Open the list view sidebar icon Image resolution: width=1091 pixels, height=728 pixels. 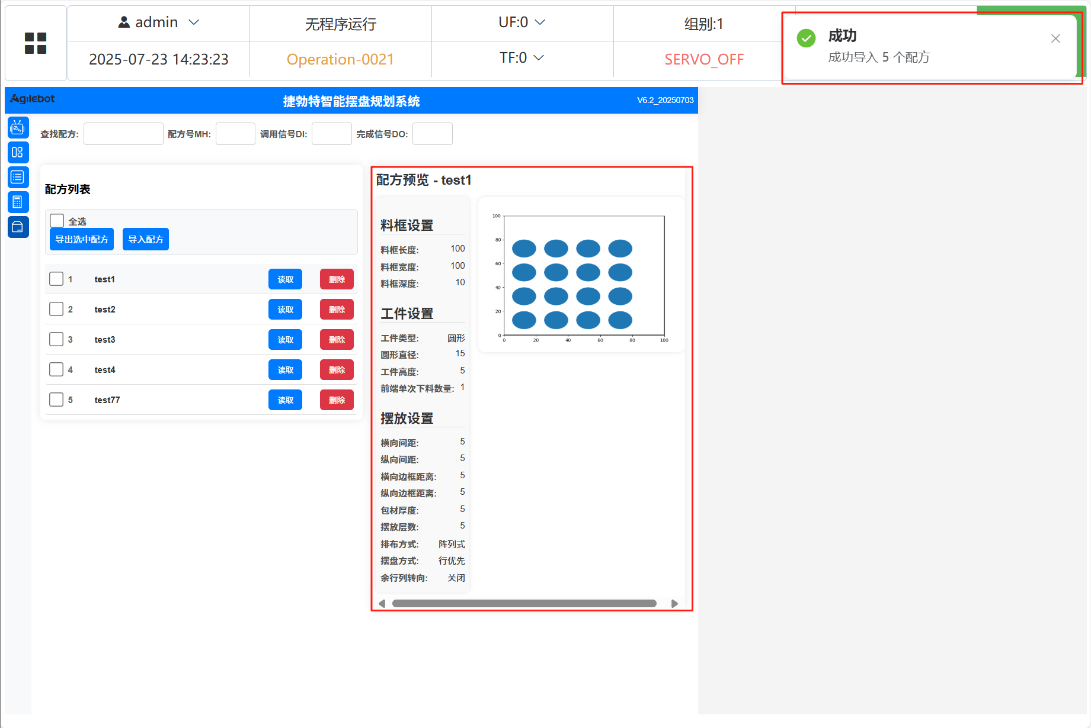pos(18,177)
